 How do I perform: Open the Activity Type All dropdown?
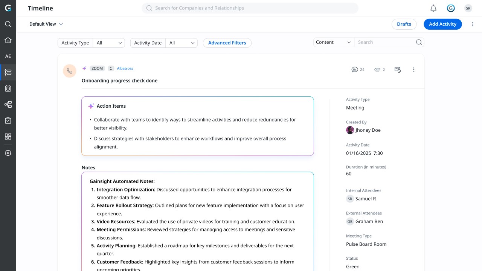coord(109,43)
